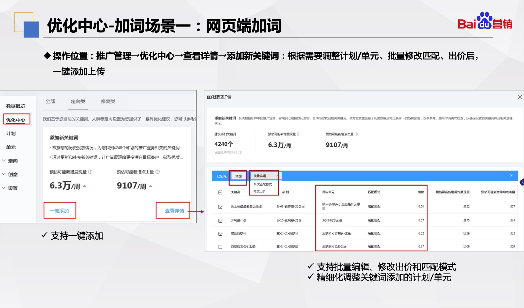Switch to the 定向类 tab
Screen dimensions: 524x308
coord(78,101)
